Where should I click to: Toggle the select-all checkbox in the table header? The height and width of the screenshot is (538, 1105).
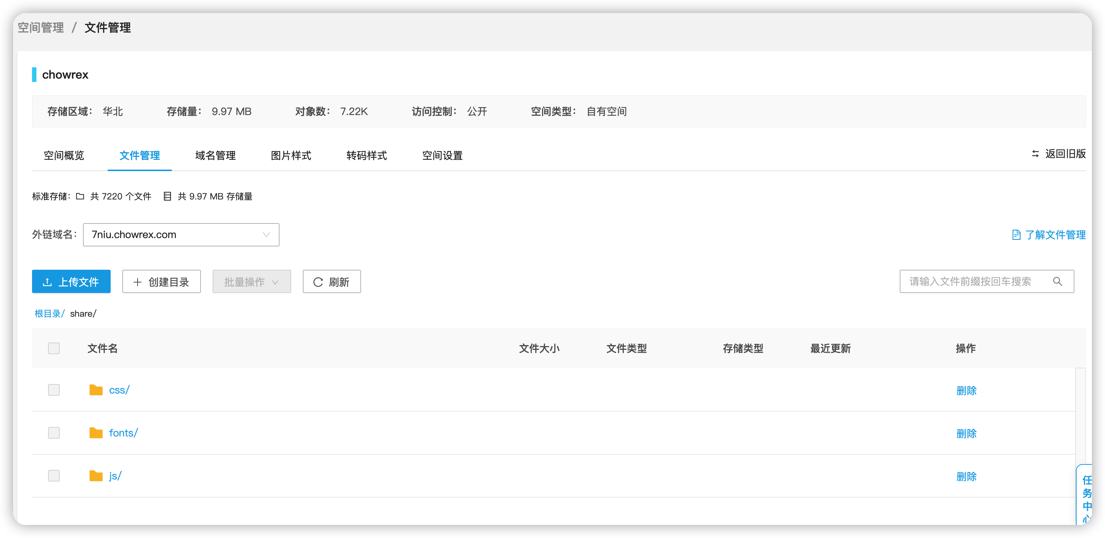[54, 348]
